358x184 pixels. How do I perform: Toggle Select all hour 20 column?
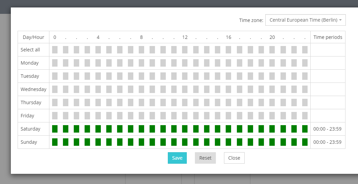[x=272, y=50]
